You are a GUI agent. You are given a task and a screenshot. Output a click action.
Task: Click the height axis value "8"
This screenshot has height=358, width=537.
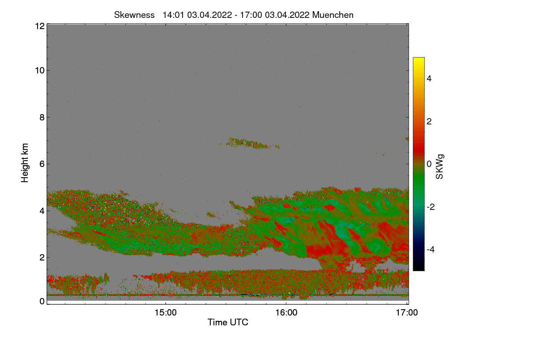pos(42,117)
